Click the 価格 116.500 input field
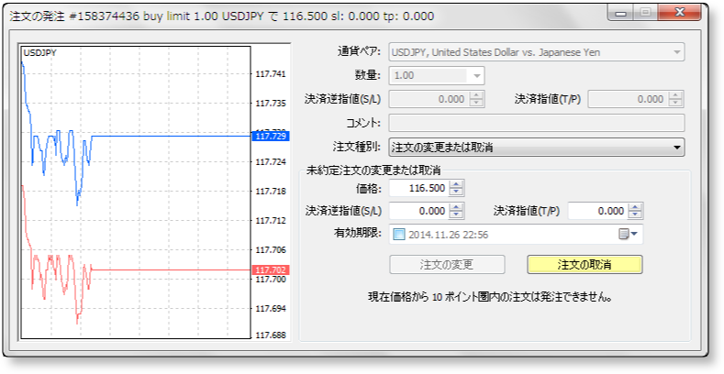 coord(418,188)
